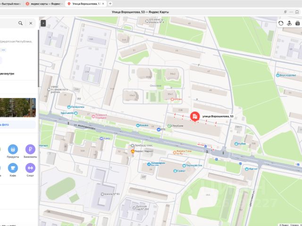Click the Детский сад № 204 marker
Screen dimensions: 302x226
[134, 208]
